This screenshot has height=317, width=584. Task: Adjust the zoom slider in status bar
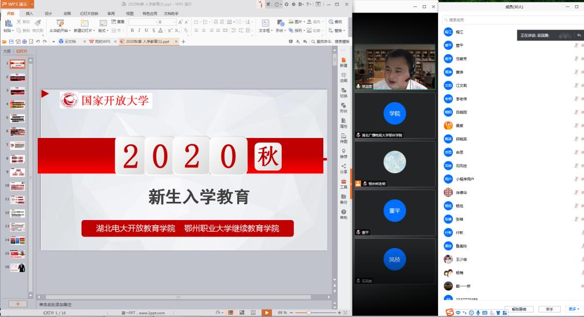tap(309, 312)
